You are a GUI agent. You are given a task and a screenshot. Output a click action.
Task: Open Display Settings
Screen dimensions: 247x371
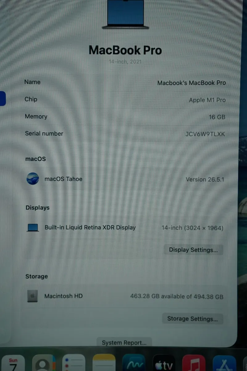(193, 250)
